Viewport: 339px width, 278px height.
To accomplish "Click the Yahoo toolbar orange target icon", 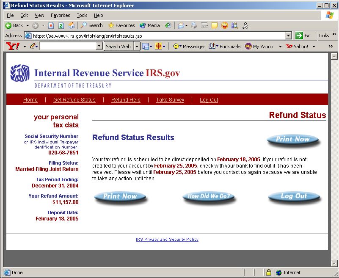I will coord(158,46).
